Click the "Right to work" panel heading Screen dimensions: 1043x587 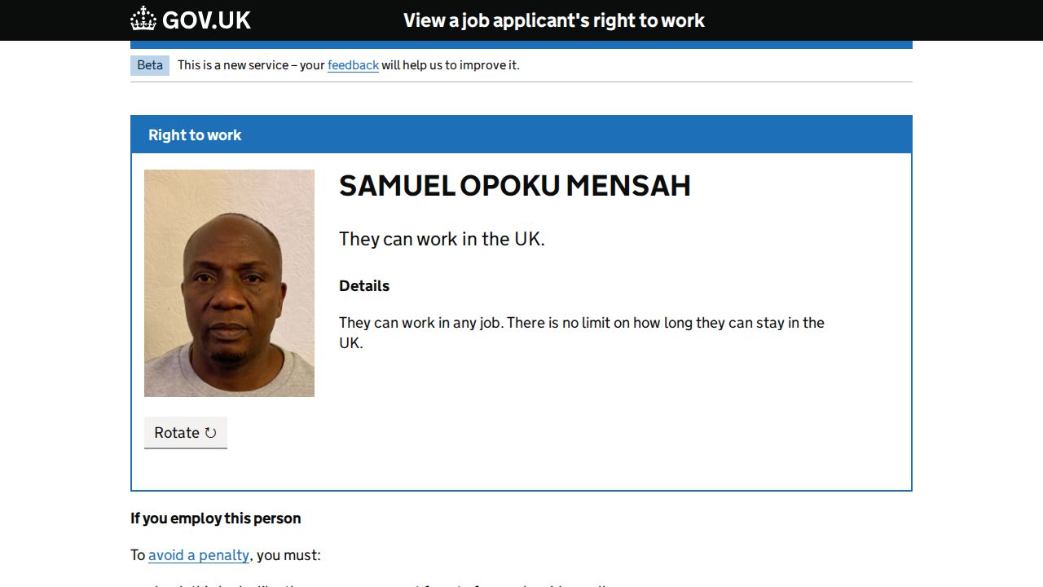[x=195, y=135]
